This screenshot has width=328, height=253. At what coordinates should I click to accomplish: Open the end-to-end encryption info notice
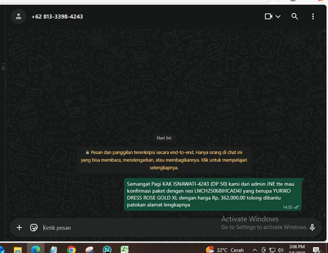(164, 160)
